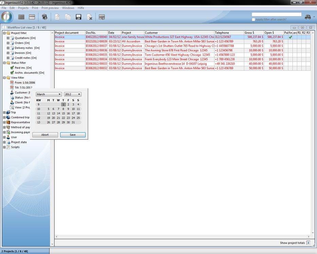Image resolution: width=317 pixels, height=254 pixels.
Task: Click the binoculars search icon
Action: [308, 17]
